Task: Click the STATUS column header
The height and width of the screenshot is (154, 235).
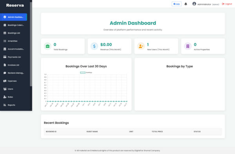Action: pyautogui.click(x=197, y=132)
